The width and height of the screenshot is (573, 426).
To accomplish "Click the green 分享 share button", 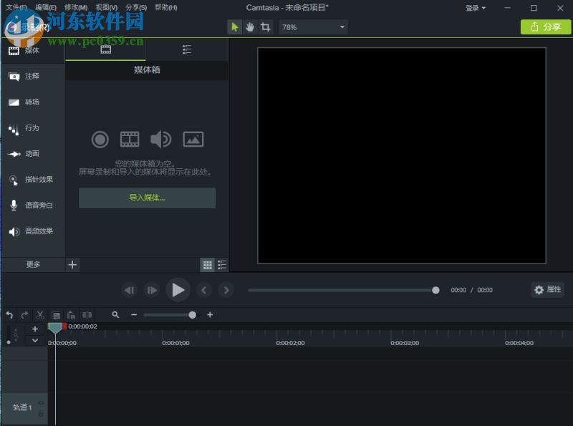I will [x=546, y=27].
